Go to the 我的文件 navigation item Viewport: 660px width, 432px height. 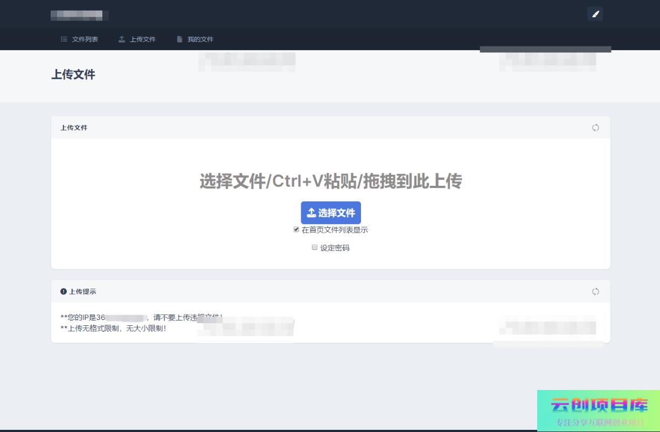[x=200, y=39]
